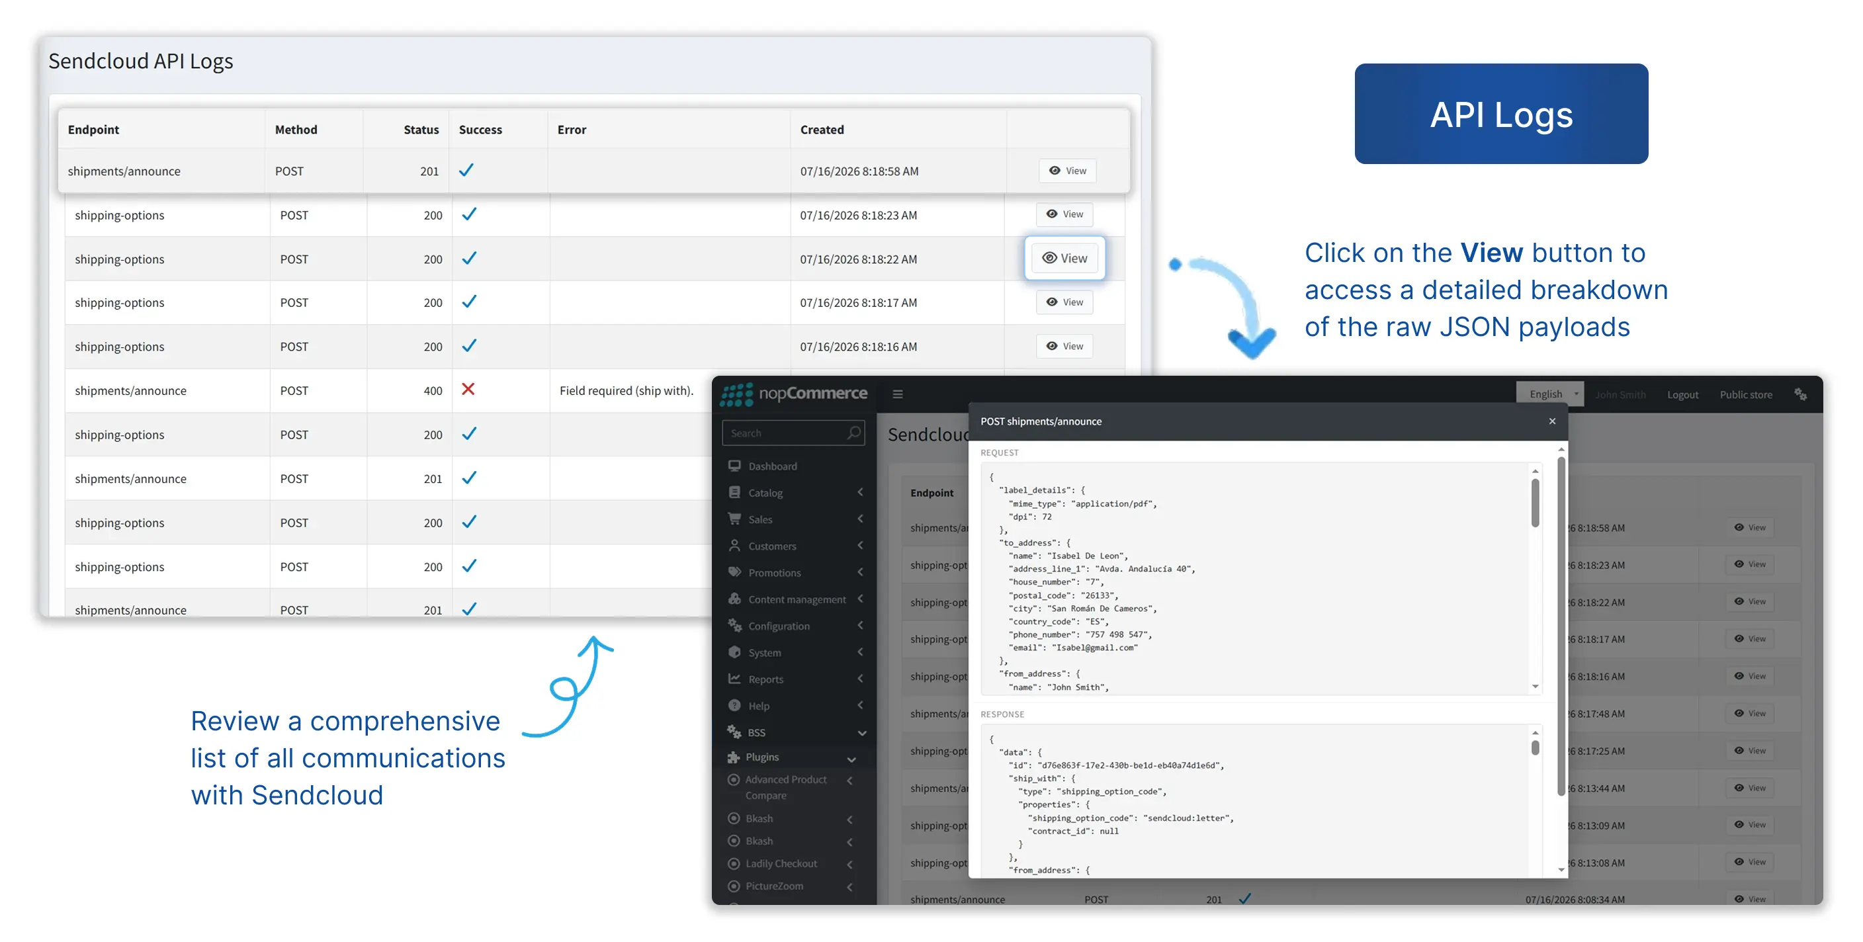Select the Help label in the sidebar
The width and height of the screenshot is (1863, 942).
(x=759, y=706)
